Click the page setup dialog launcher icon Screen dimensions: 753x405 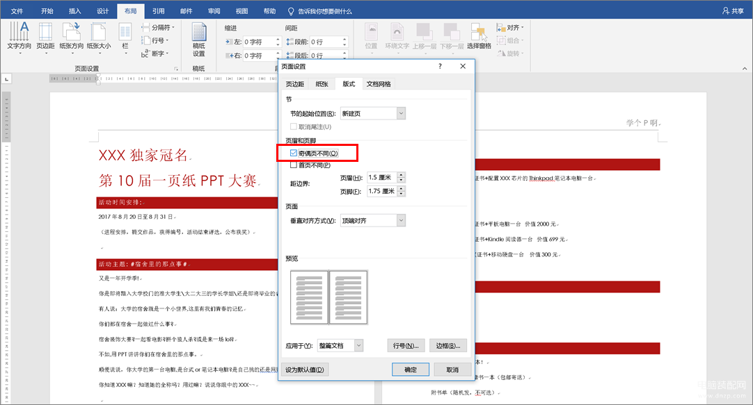[176, 69]
